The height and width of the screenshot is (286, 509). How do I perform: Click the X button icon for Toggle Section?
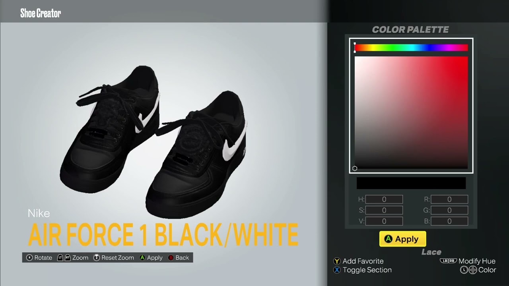coord(337,270)
